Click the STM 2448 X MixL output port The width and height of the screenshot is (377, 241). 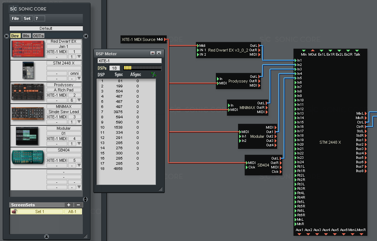point(366,113)
